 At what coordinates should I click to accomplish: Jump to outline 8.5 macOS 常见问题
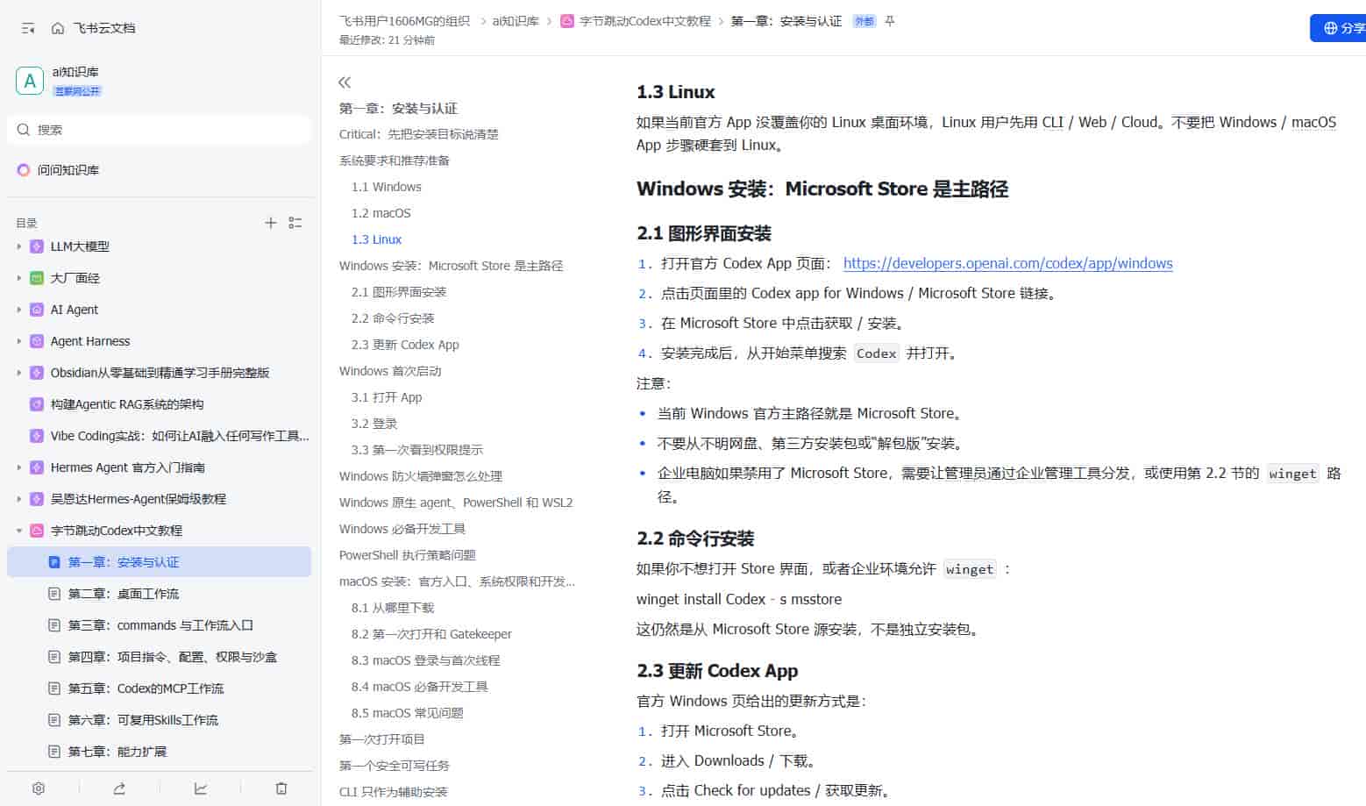tap(408, 713)
